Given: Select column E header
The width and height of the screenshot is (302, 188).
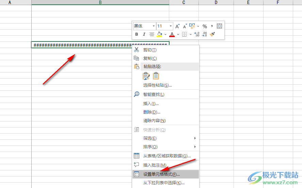Looking at the screenshot, I should (249, 2).
